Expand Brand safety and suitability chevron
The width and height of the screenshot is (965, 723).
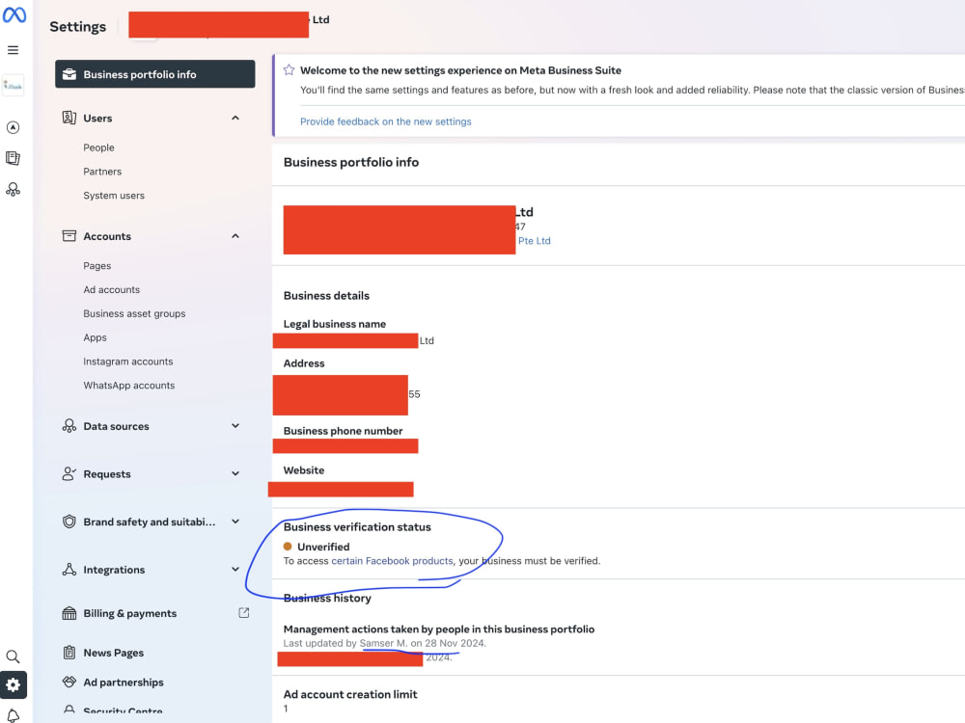235,522
